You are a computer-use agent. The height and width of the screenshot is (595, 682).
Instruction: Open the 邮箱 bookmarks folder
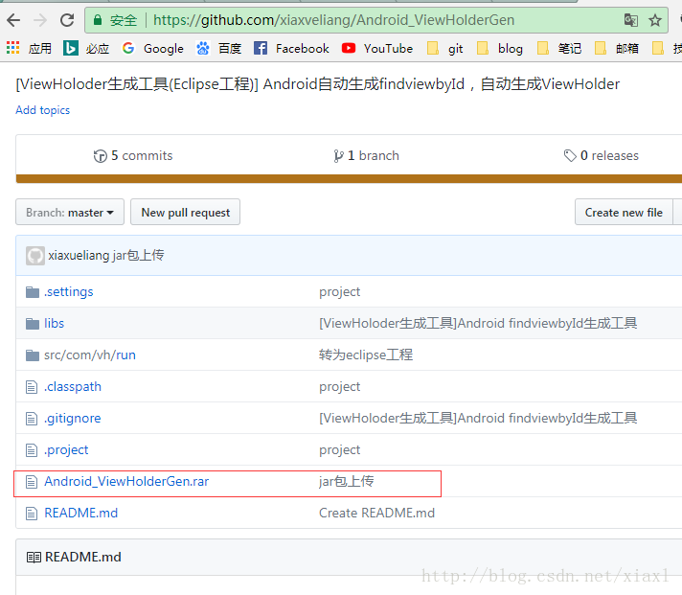617,48
